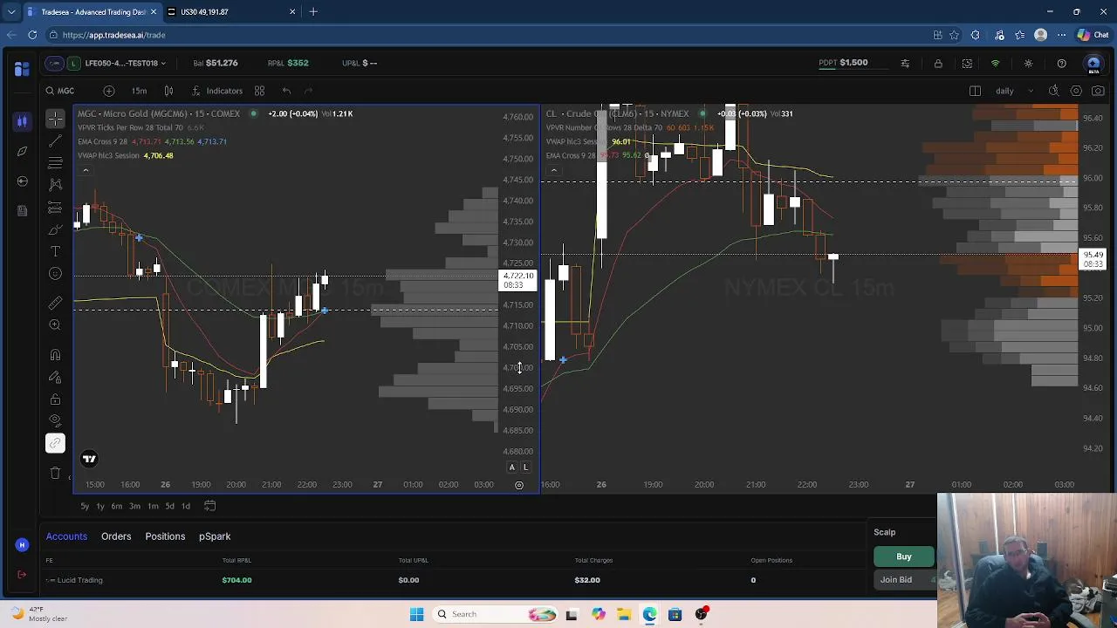
Task: Open the Tradesea dashboard grid icon
Action: (x=22, y=68)
